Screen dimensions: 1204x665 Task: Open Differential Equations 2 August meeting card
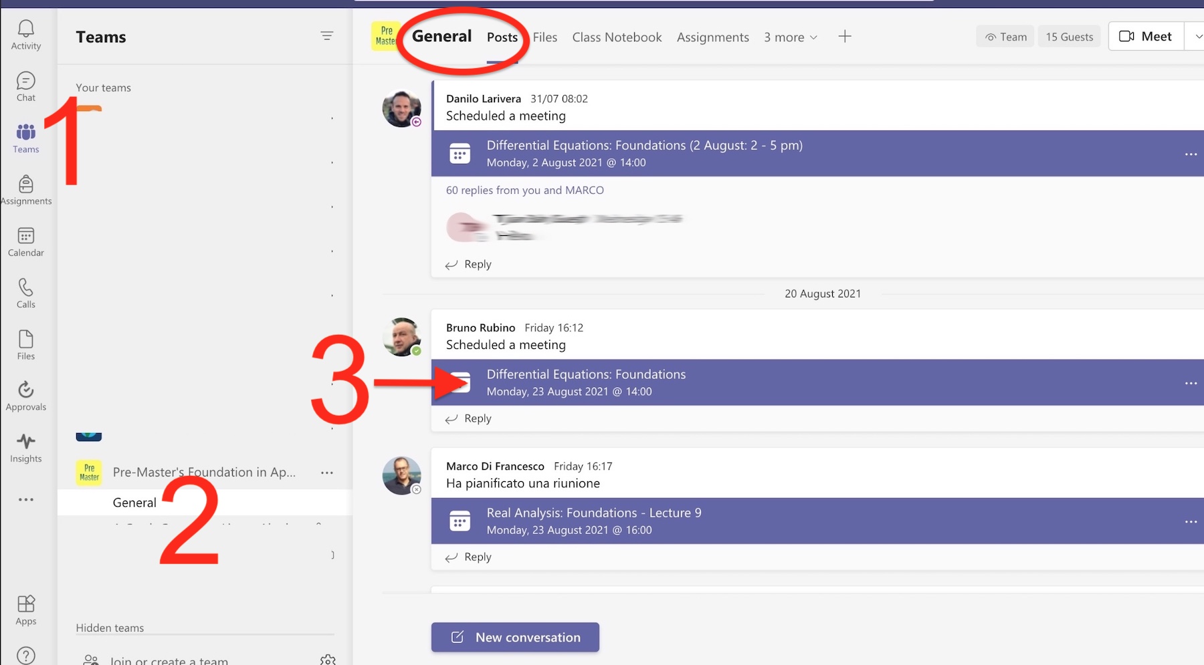(x=817, y=154)
